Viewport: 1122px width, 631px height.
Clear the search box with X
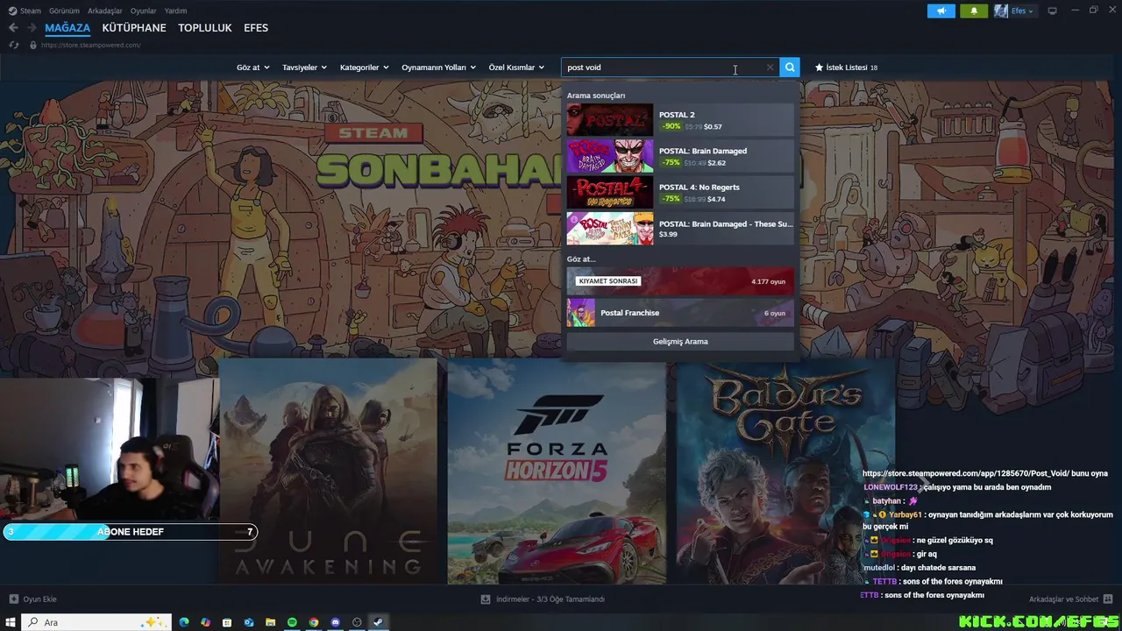click(x=770, y=67)
